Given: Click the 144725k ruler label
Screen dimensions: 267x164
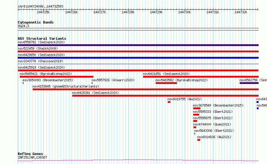Looking at the screenshot, I should click(43, 12).
